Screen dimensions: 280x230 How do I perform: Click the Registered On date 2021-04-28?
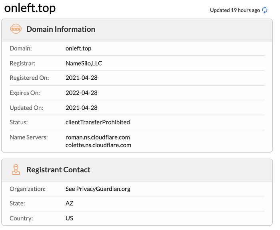[x=82, y=78]
